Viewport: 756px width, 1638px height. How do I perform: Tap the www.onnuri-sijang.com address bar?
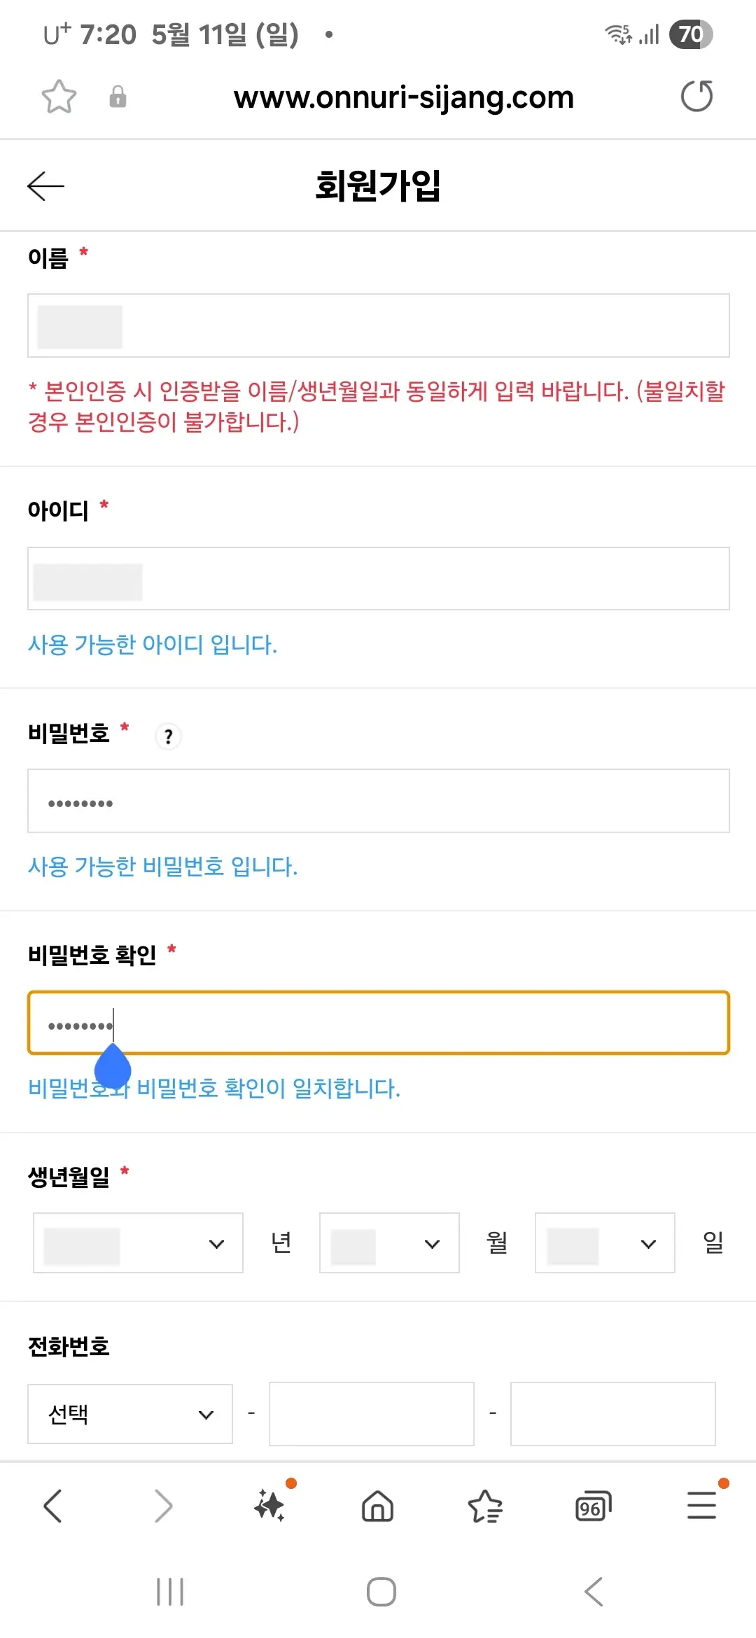(x=403, y=97)
